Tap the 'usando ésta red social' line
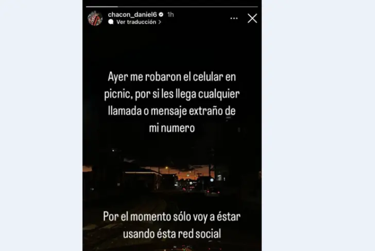 [172, 234]
